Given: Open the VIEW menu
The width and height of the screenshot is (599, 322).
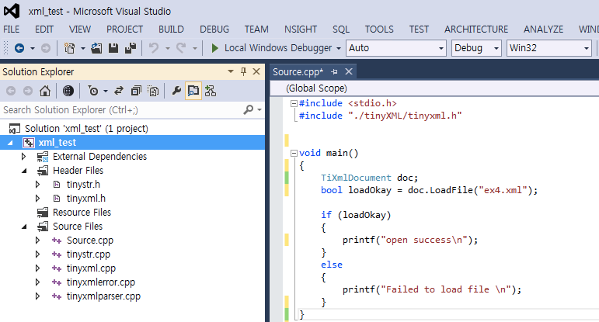Looking at the screenshot, I should (x=80, y=29).
